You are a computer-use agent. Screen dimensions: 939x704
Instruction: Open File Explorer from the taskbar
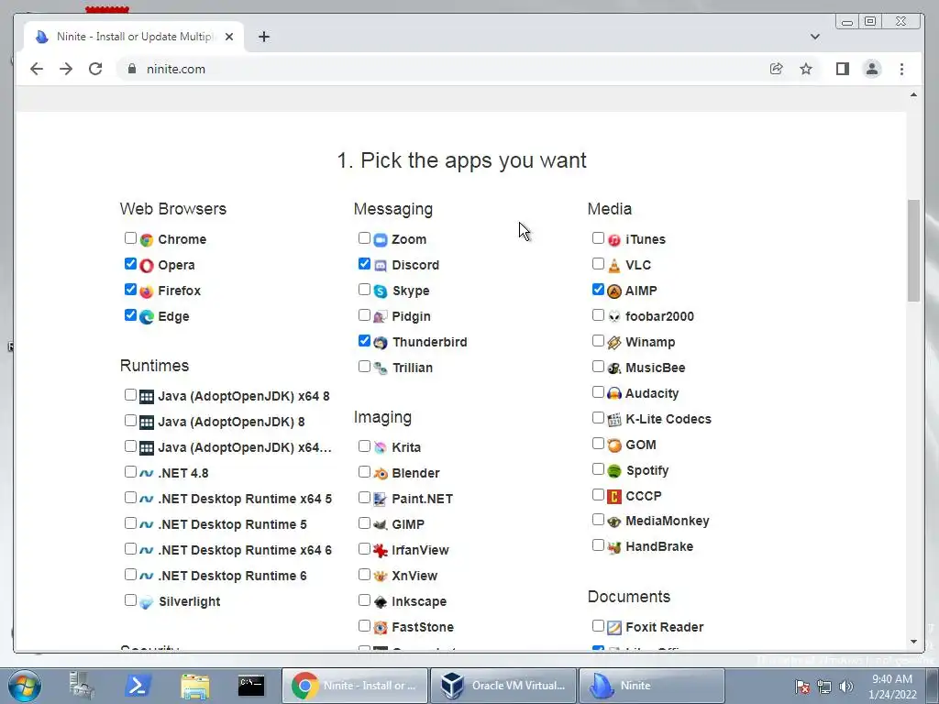195,686
